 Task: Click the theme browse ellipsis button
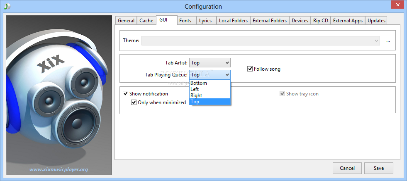388,41
